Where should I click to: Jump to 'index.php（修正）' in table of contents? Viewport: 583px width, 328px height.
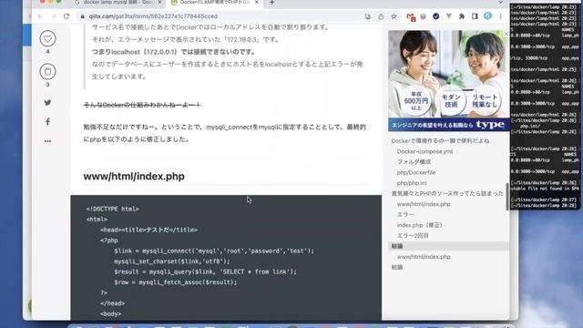pos(419,225)
